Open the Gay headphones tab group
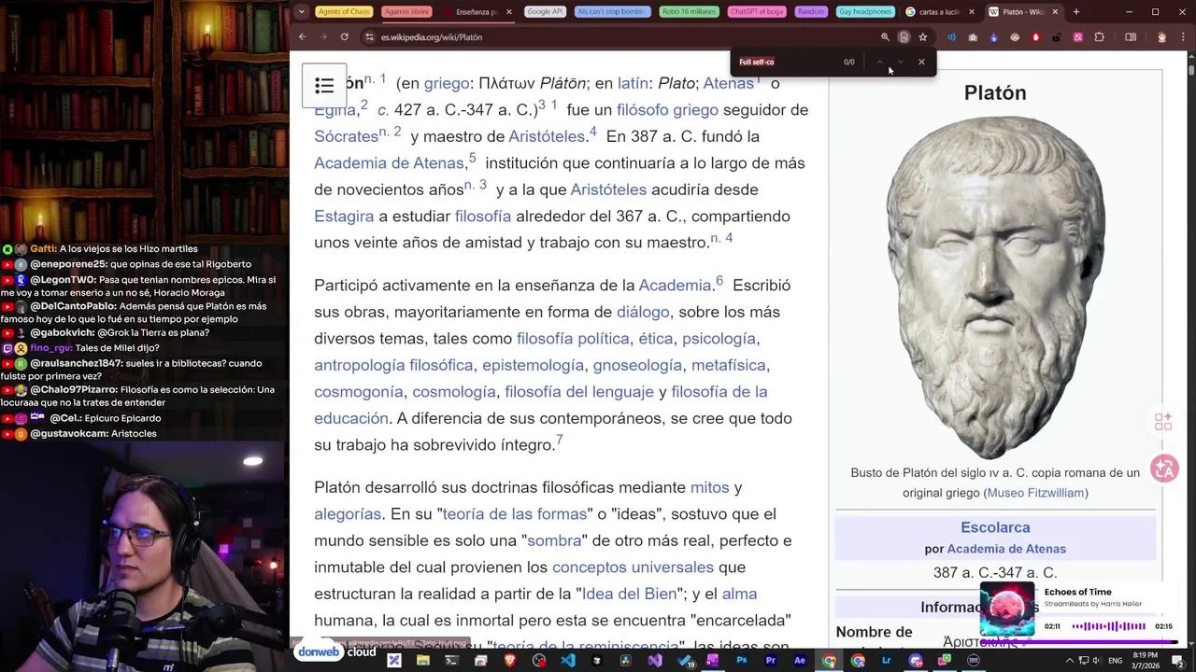The width and height of the screenshot is (1196, 672). pos(864,12)
